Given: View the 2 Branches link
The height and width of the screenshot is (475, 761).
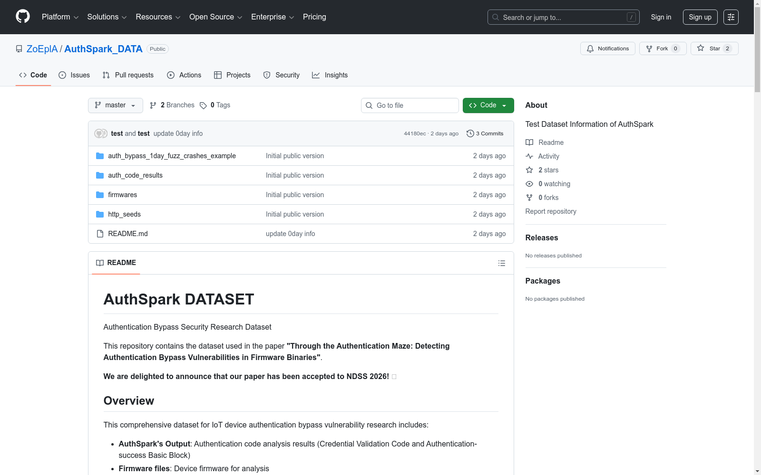Looking at the screenshot, I should (x=172, y=105).
